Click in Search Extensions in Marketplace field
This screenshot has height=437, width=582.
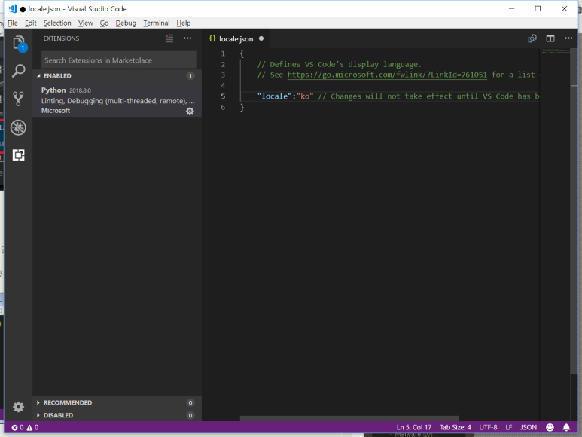point(119,60)
